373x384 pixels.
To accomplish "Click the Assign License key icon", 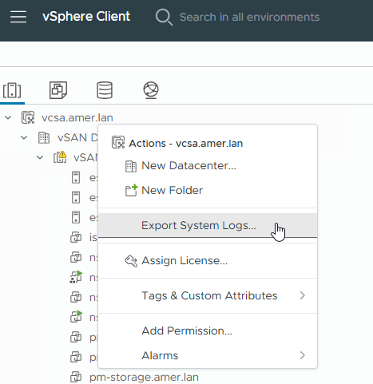I will (131, 261).
